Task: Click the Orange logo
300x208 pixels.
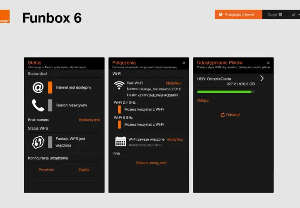Action: (5, 17)
